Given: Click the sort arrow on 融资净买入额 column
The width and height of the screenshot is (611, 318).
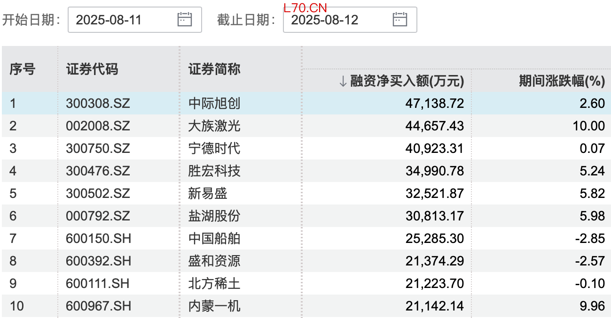Looking at the screenshot, I should pos(343,82).
